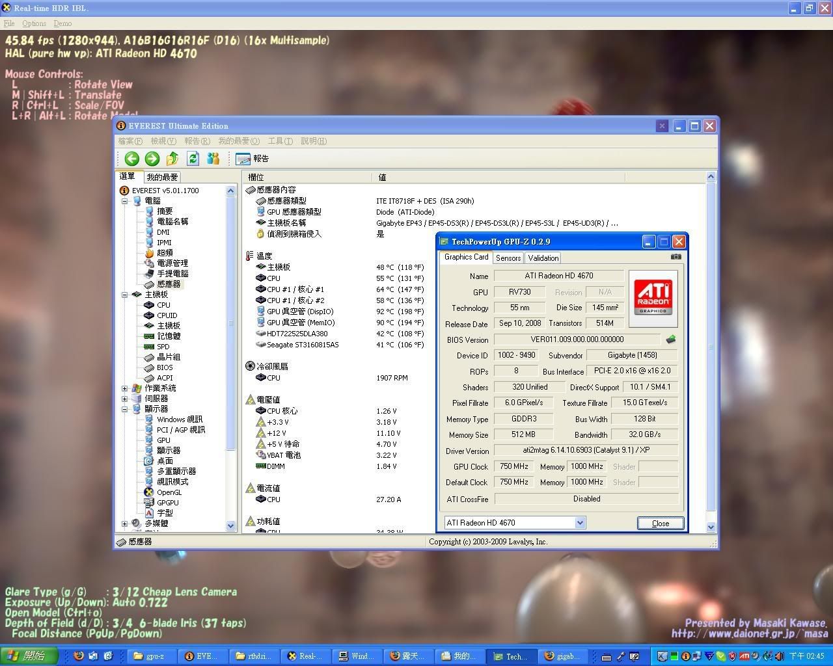Click up arrow on EVEREST tree scrollbar
The image size is (833, 666).
(230, 191)
